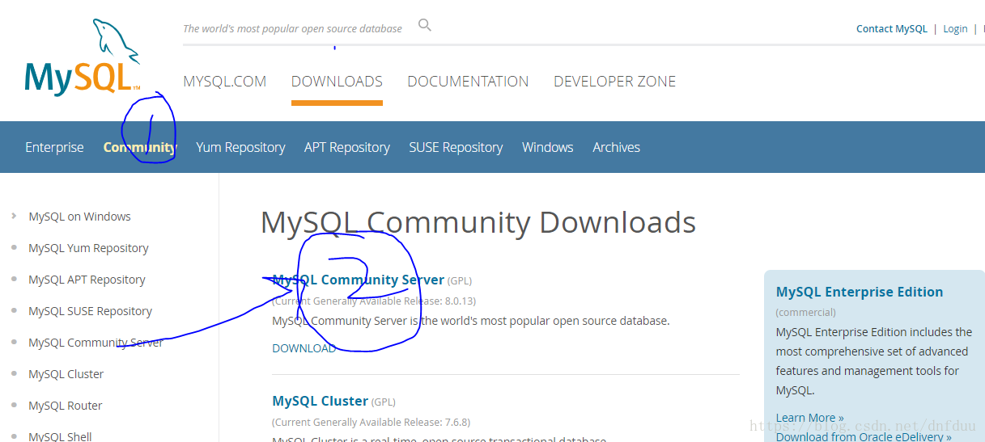Select Enterprise in the blue navigation bar
This screenshot has height=442, width=985.
coord(54,147)
